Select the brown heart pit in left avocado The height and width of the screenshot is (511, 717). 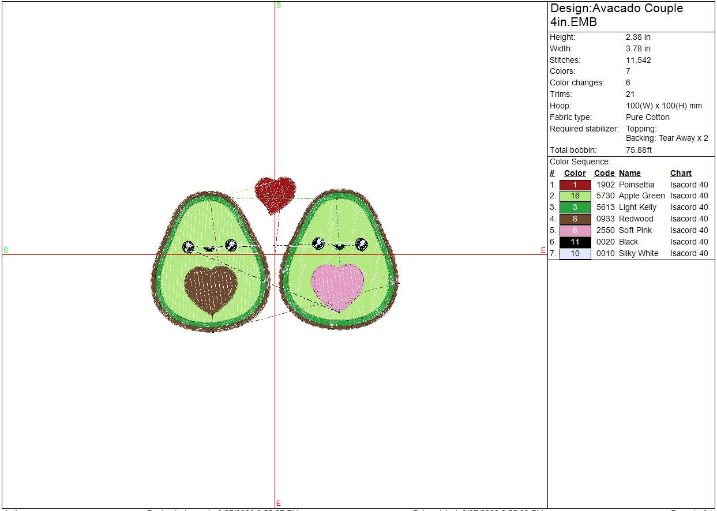[211, 288]
